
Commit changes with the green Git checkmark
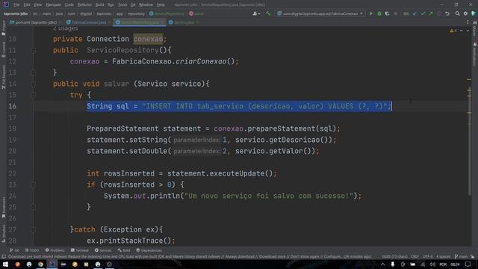(x=423, y=13)
